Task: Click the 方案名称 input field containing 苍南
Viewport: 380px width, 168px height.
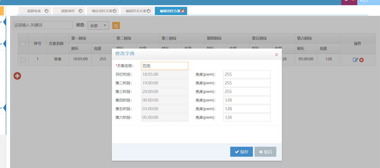Action: (x=164, y=66)
